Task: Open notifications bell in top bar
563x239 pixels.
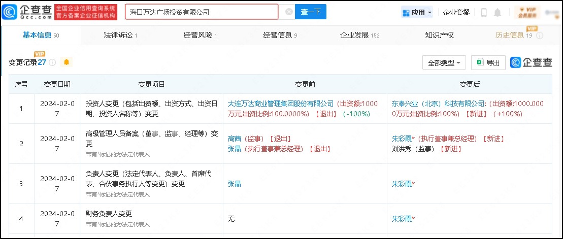Action: (x=498, y=12)
